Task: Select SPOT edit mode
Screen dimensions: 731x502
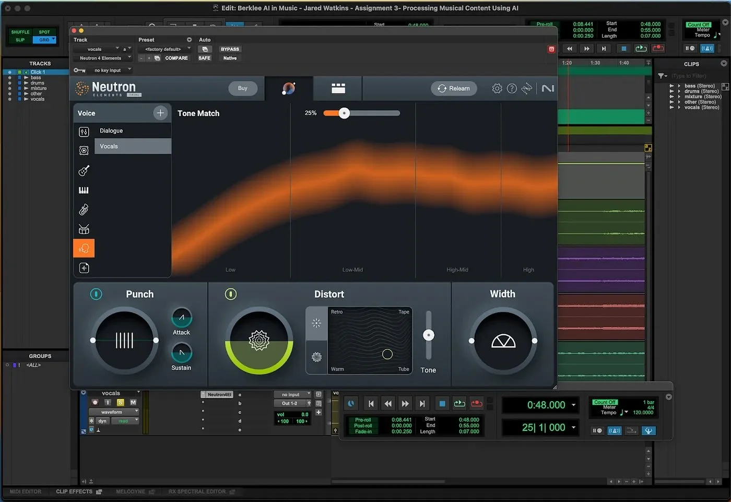Action: [44, 32]
